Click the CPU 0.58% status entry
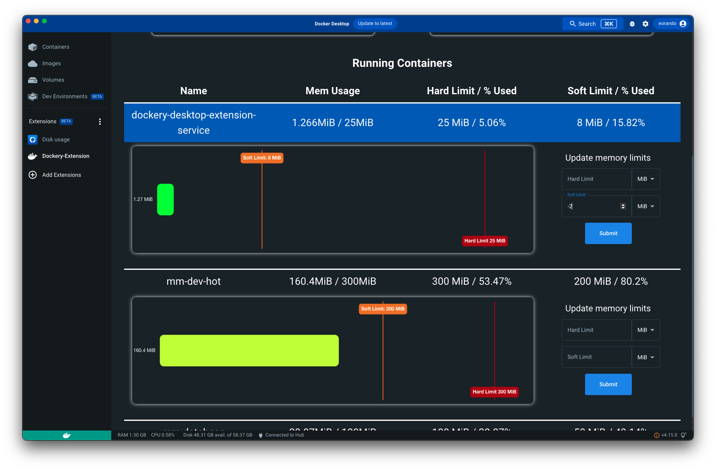The image size is (716, 470). [163, 435]
